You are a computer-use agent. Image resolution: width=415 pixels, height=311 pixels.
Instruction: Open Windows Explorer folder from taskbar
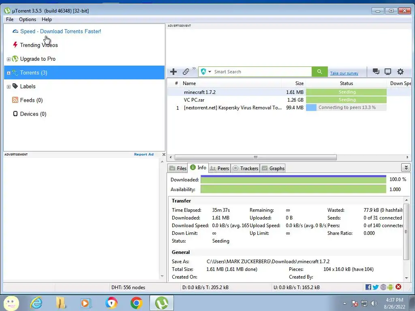tap(61, 303)
